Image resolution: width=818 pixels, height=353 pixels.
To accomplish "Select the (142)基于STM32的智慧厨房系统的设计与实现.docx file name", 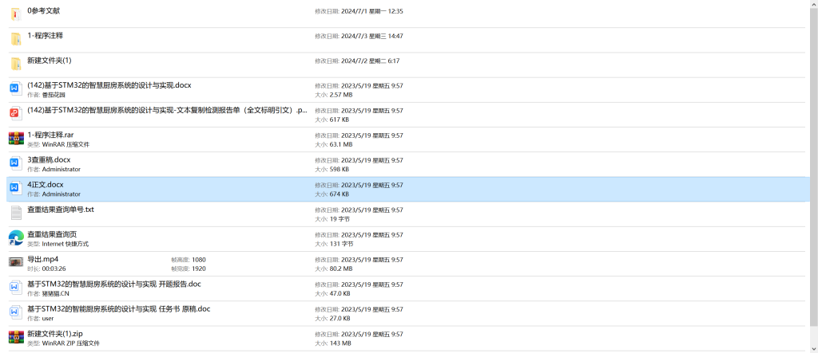I will [109, 85].
